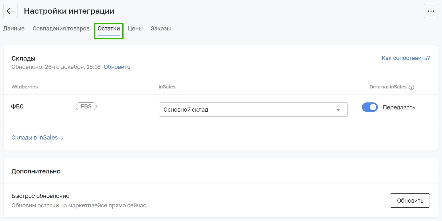The height and width of the screenshot is (221, 442).
Task: Go to the Цены tab
Action: (x=135, y=29)
